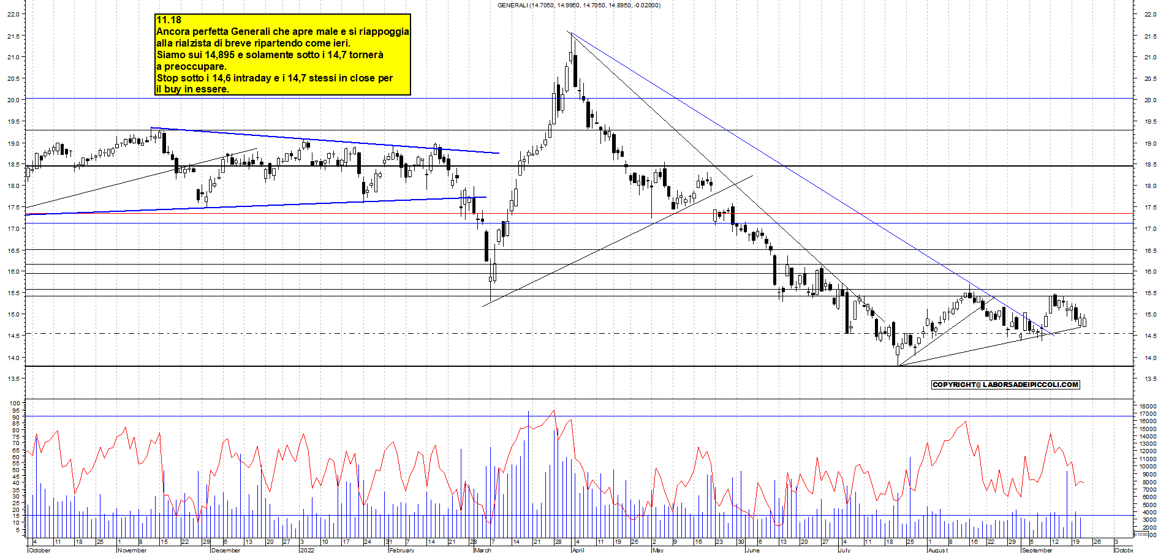Click the COPYRIGHT@LABORSADEIPICCOLI.COM label
This screenshot has height=553, width=1158.
[1005, 385]
